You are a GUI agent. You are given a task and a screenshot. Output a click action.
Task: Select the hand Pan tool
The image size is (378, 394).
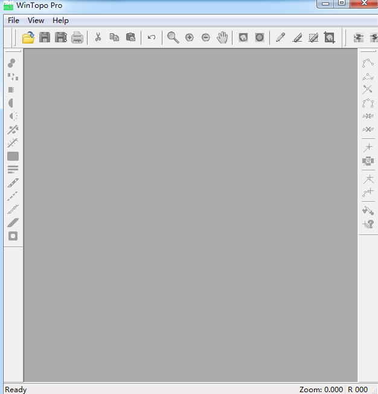[222, 37]
